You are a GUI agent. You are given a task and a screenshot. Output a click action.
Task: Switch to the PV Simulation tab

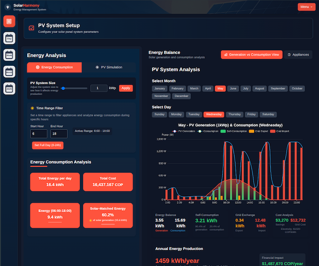(109, 67)
